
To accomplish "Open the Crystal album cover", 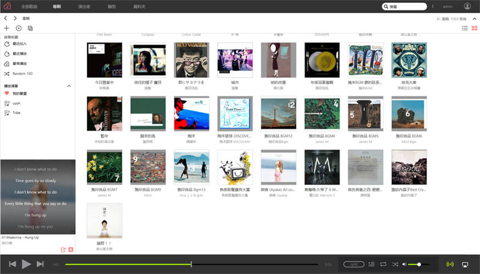I will point(409,167).
